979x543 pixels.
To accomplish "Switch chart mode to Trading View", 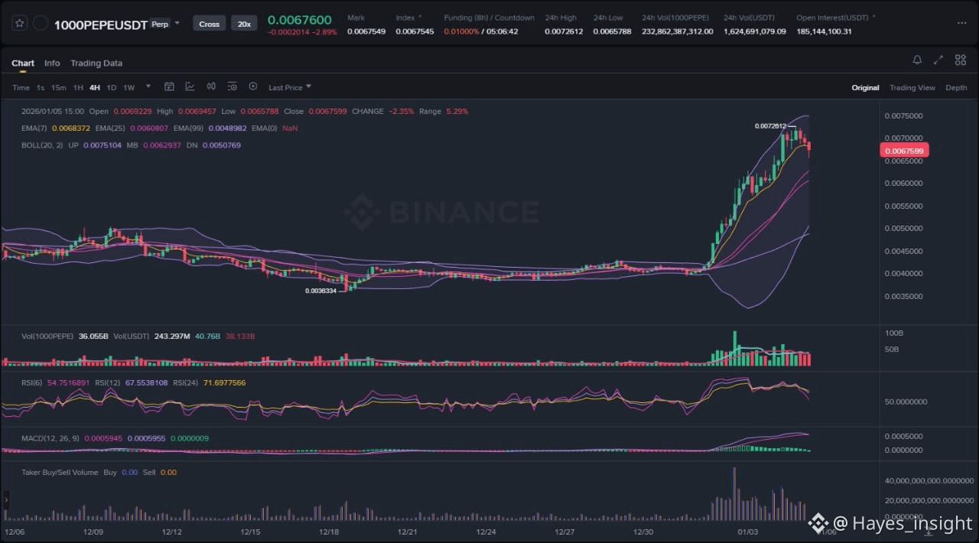I will click(912, 88).
